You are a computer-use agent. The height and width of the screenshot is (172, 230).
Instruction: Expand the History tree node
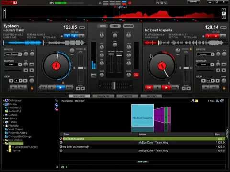(3, 118)
